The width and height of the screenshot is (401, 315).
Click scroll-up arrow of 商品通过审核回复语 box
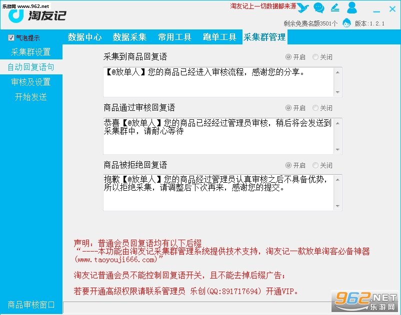pyautogui.click(x=337, y=123)
